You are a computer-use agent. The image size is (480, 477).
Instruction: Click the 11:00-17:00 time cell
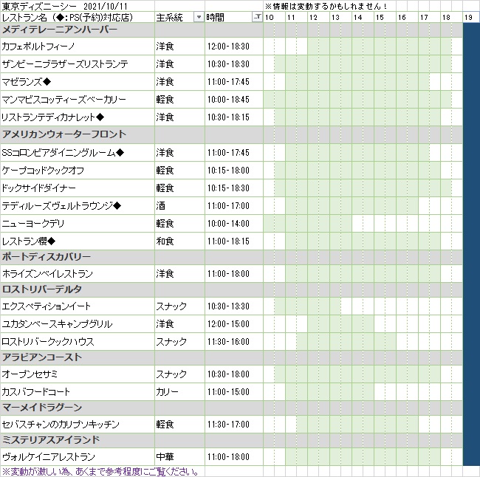234,206
